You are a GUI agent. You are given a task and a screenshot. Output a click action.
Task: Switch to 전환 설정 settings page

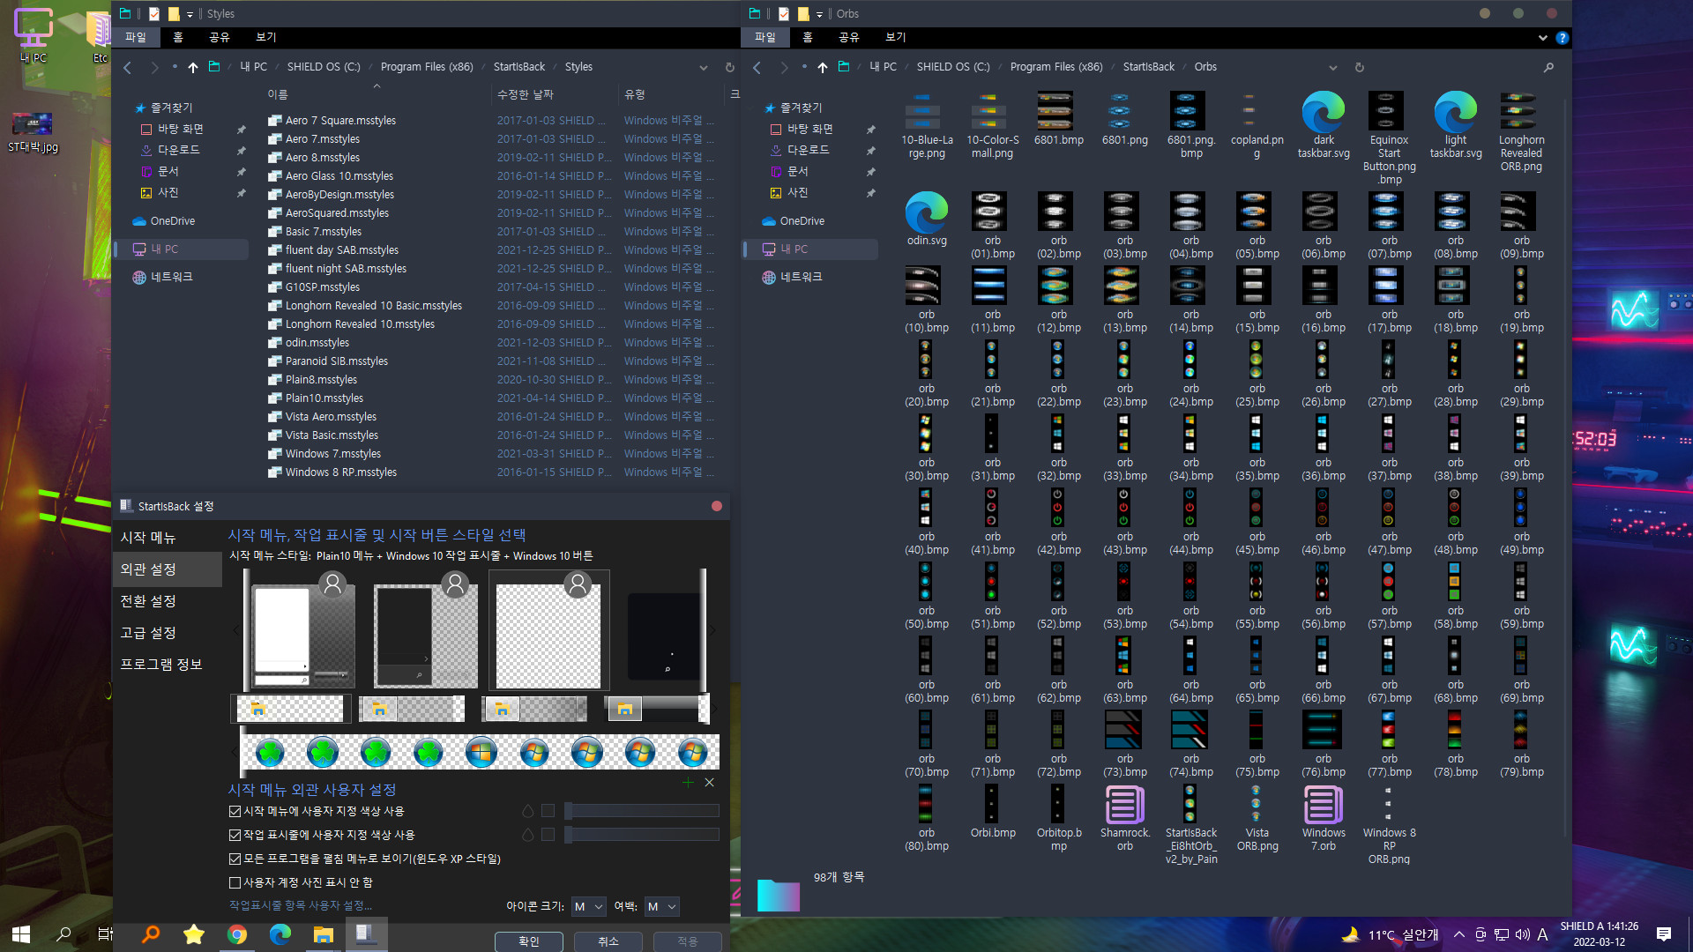pos(168,601)
